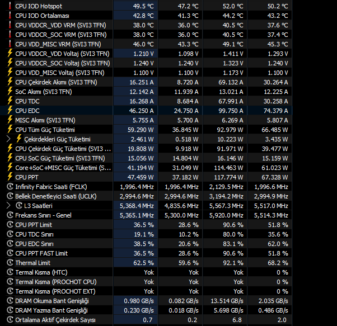Click the 3,194.2 MHz maximum UCLK value
This screenshot has height=326, width=337.
(x=226, y=196)
